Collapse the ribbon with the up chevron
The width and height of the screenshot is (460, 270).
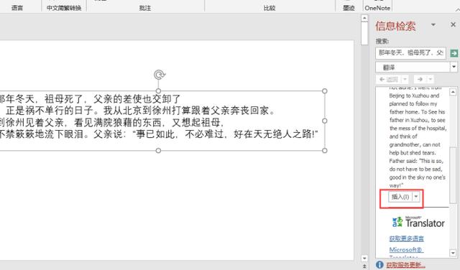coord(457,10)
